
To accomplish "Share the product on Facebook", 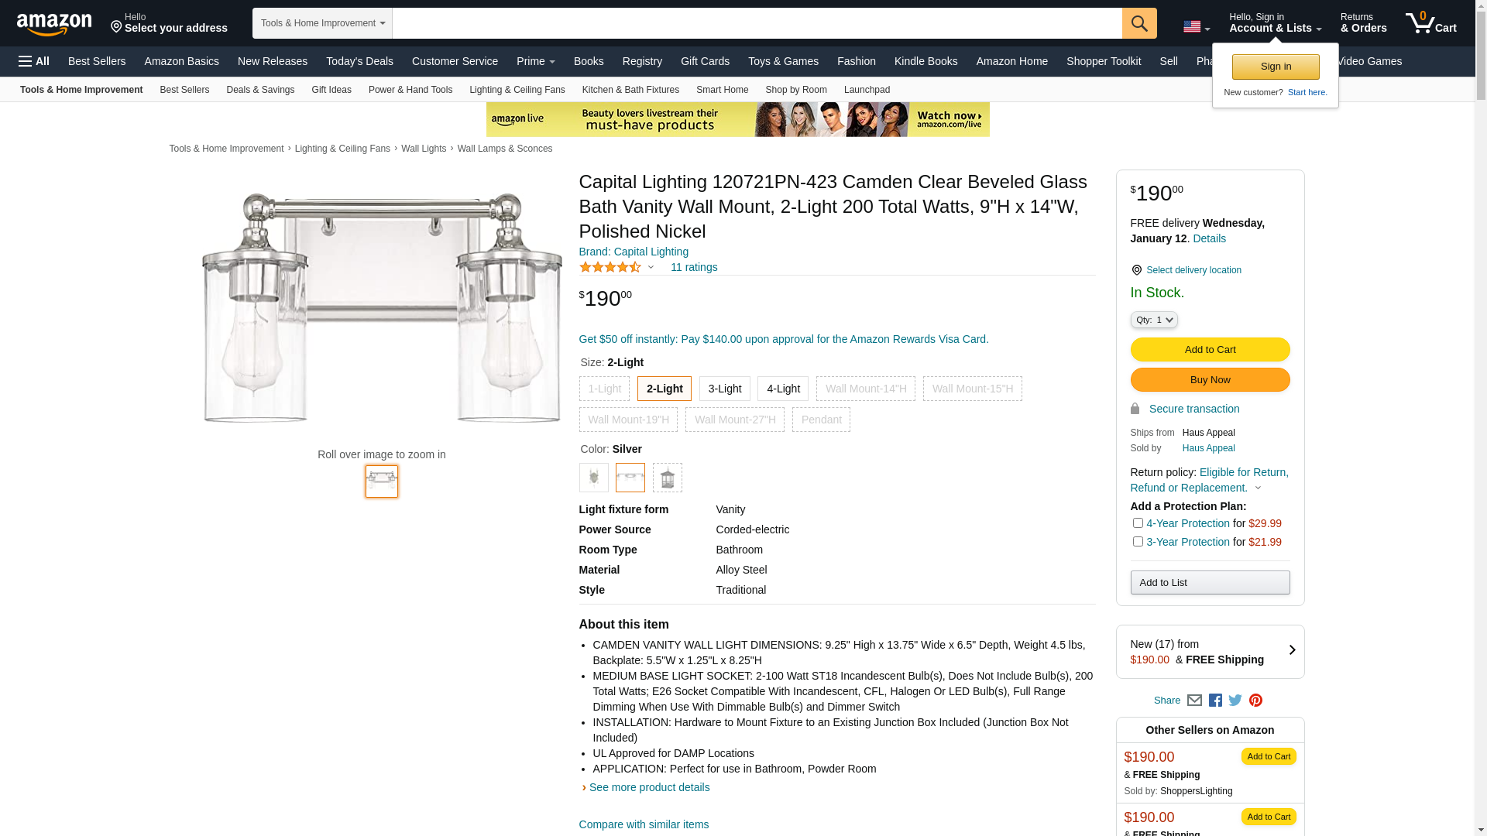I will pos(1215,701).
